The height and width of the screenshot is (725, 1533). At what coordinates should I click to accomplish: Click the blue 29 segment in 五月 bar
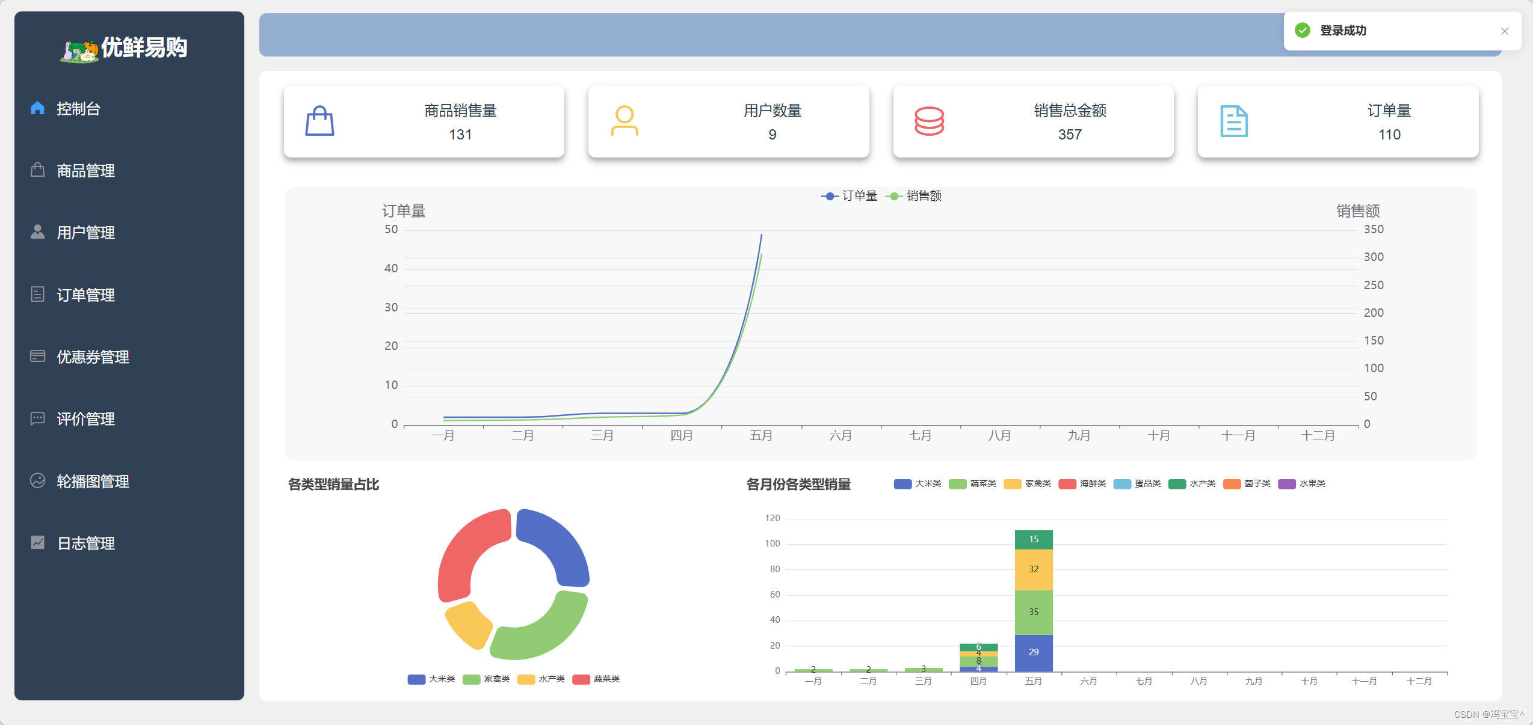(1033, 652)
